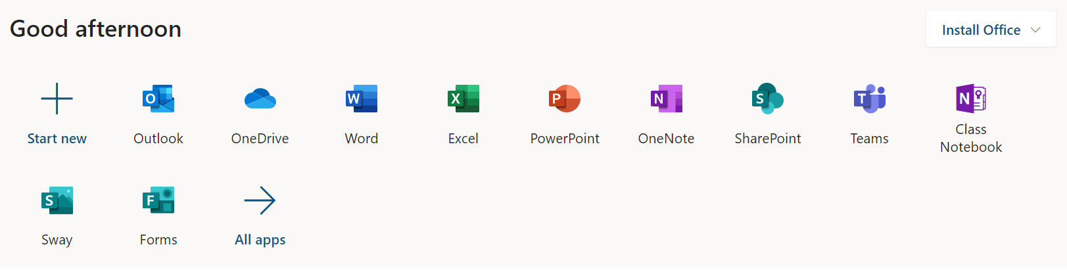This screenshot has height=274, width=1067.
Task: Open the Word app icon
Action: 362,99
